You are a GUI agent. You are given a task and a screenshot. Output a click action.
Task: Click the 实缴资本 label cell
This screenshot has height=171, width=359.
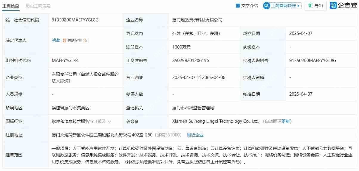[263, 47]
